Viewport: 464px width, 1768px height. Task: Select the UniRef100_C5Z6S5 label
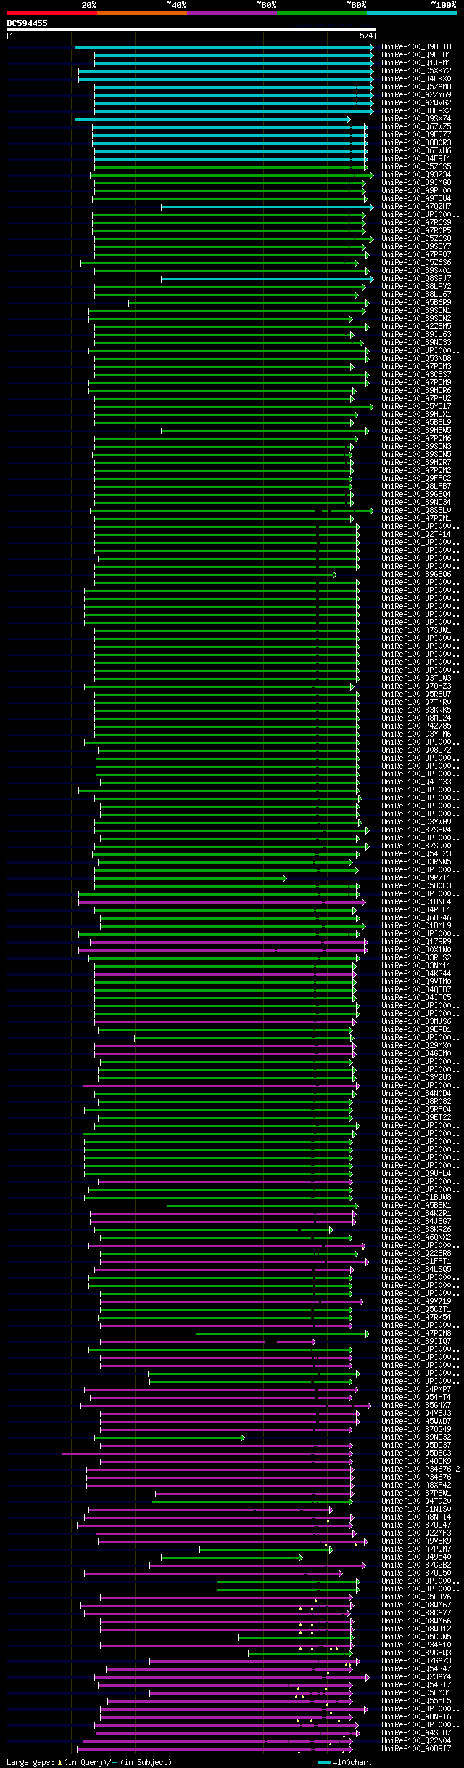tap(416, 167)
